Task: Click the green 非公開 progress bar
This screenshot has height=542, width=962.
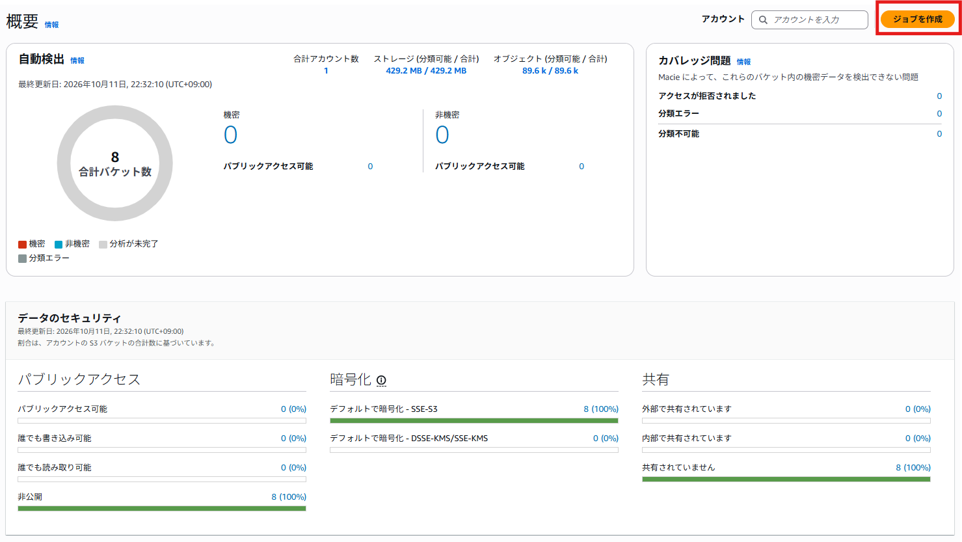Action: pyautogui.click(x=162, y=508)
